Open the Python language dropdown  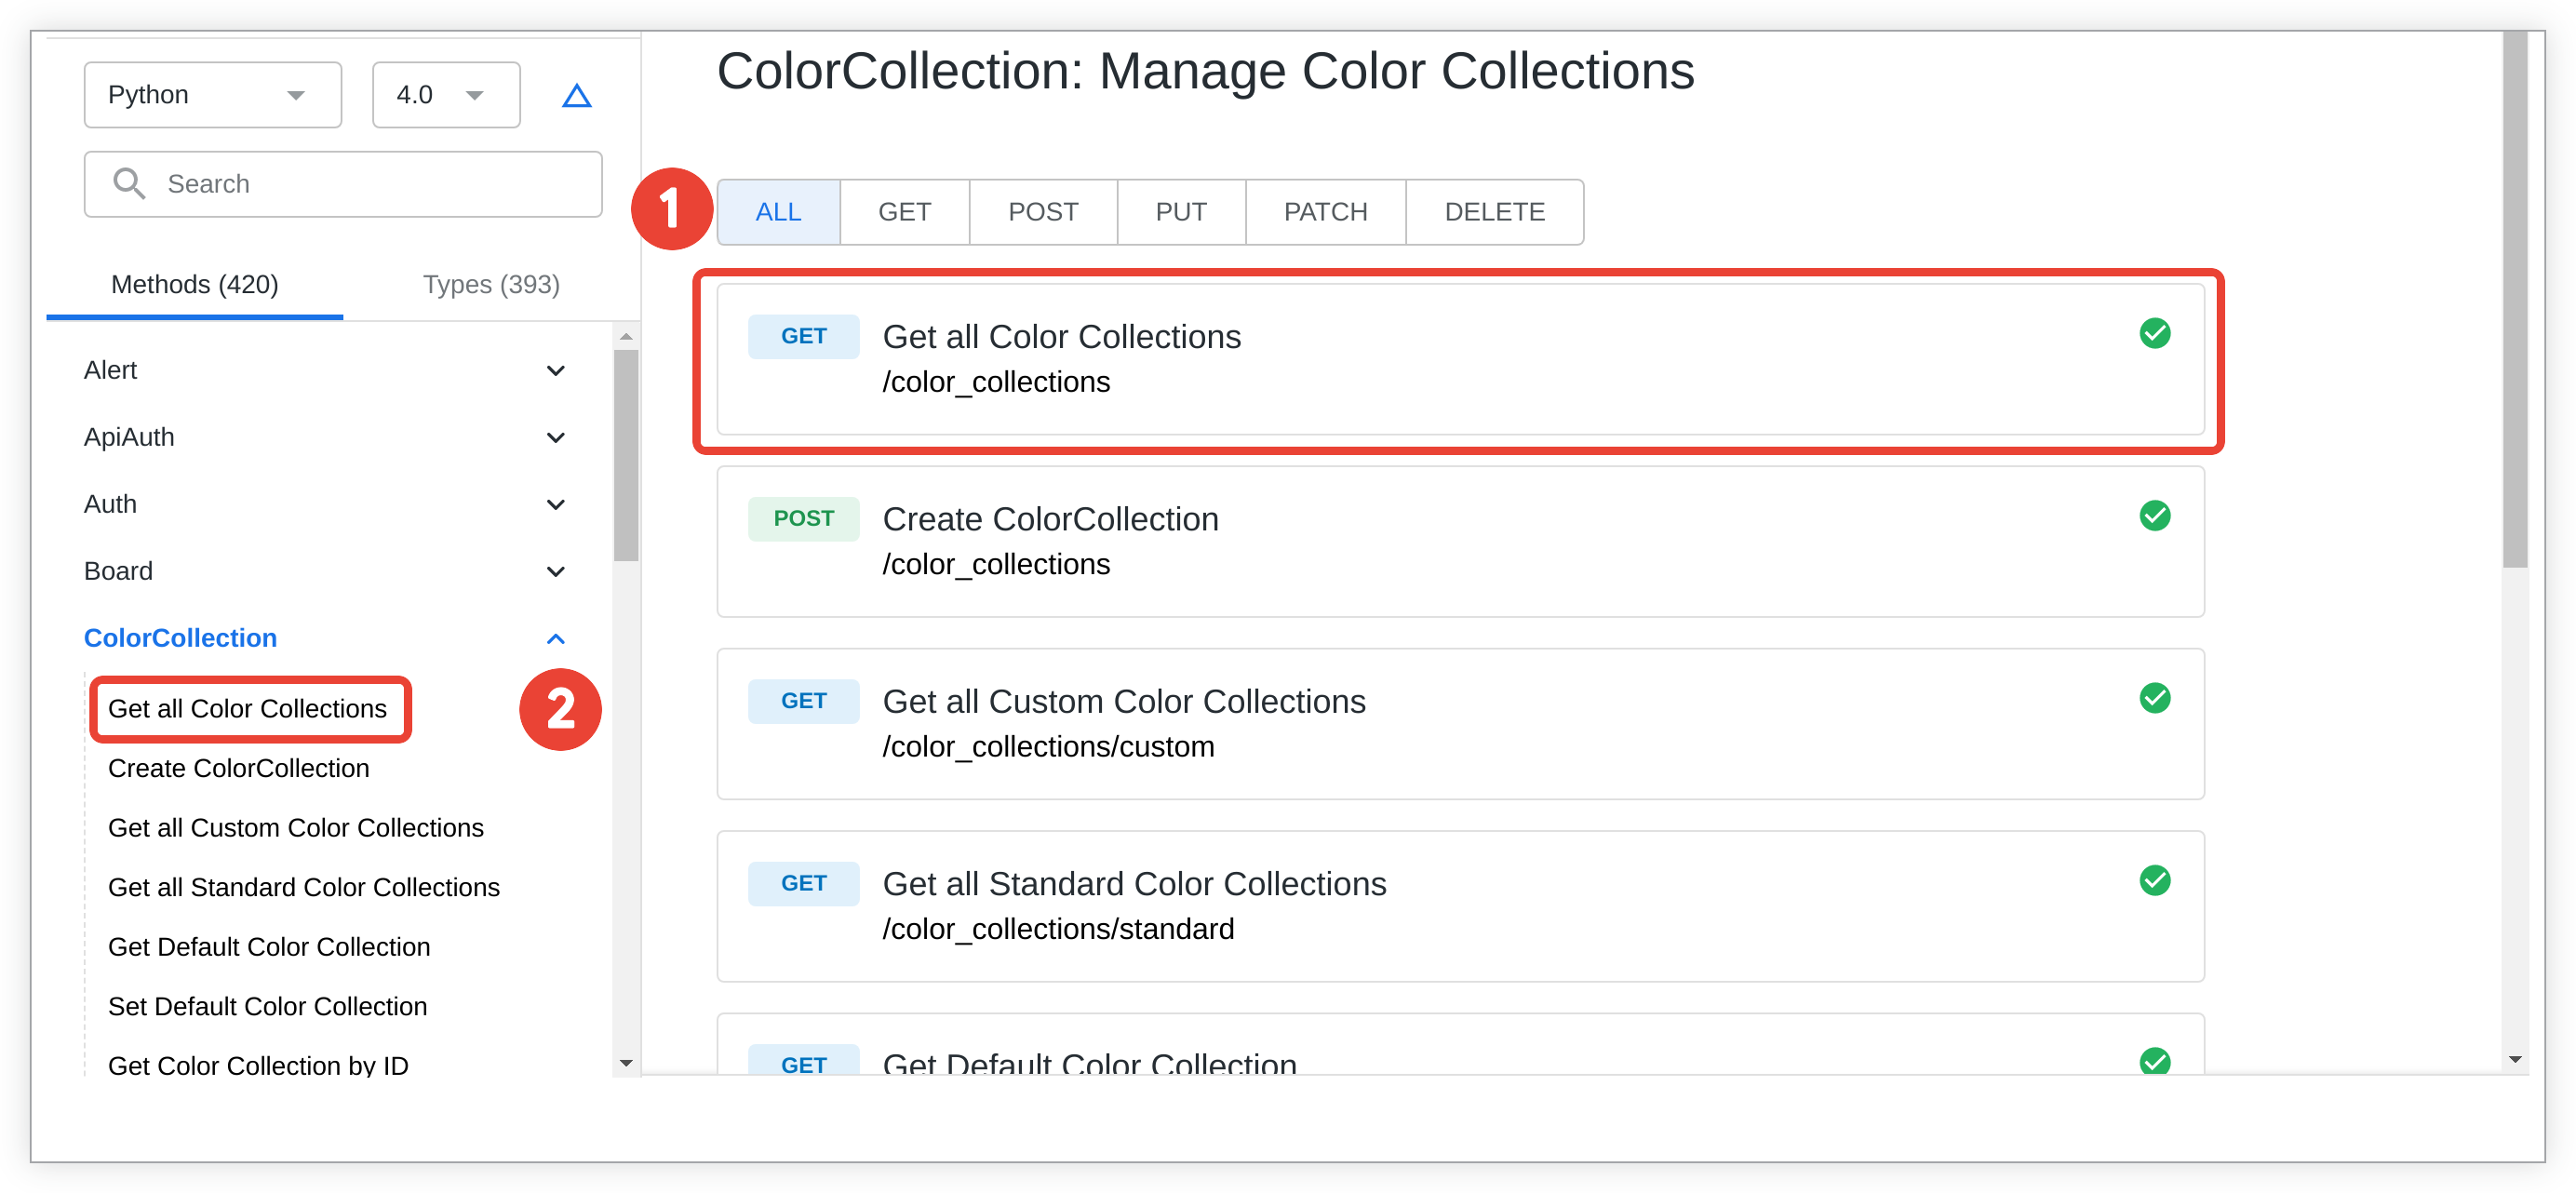point(212,95)
